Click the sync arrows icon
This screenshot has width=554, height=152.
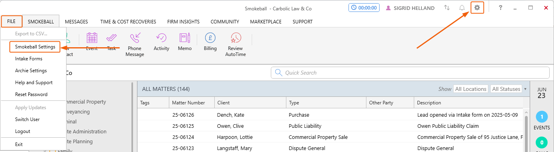pos(447,8)
